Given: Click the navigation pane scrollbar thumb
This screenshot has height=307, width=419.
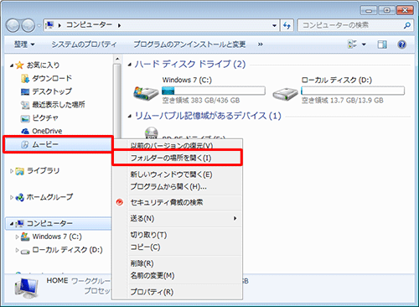Looking at the screenshot, I should (117, 100).
